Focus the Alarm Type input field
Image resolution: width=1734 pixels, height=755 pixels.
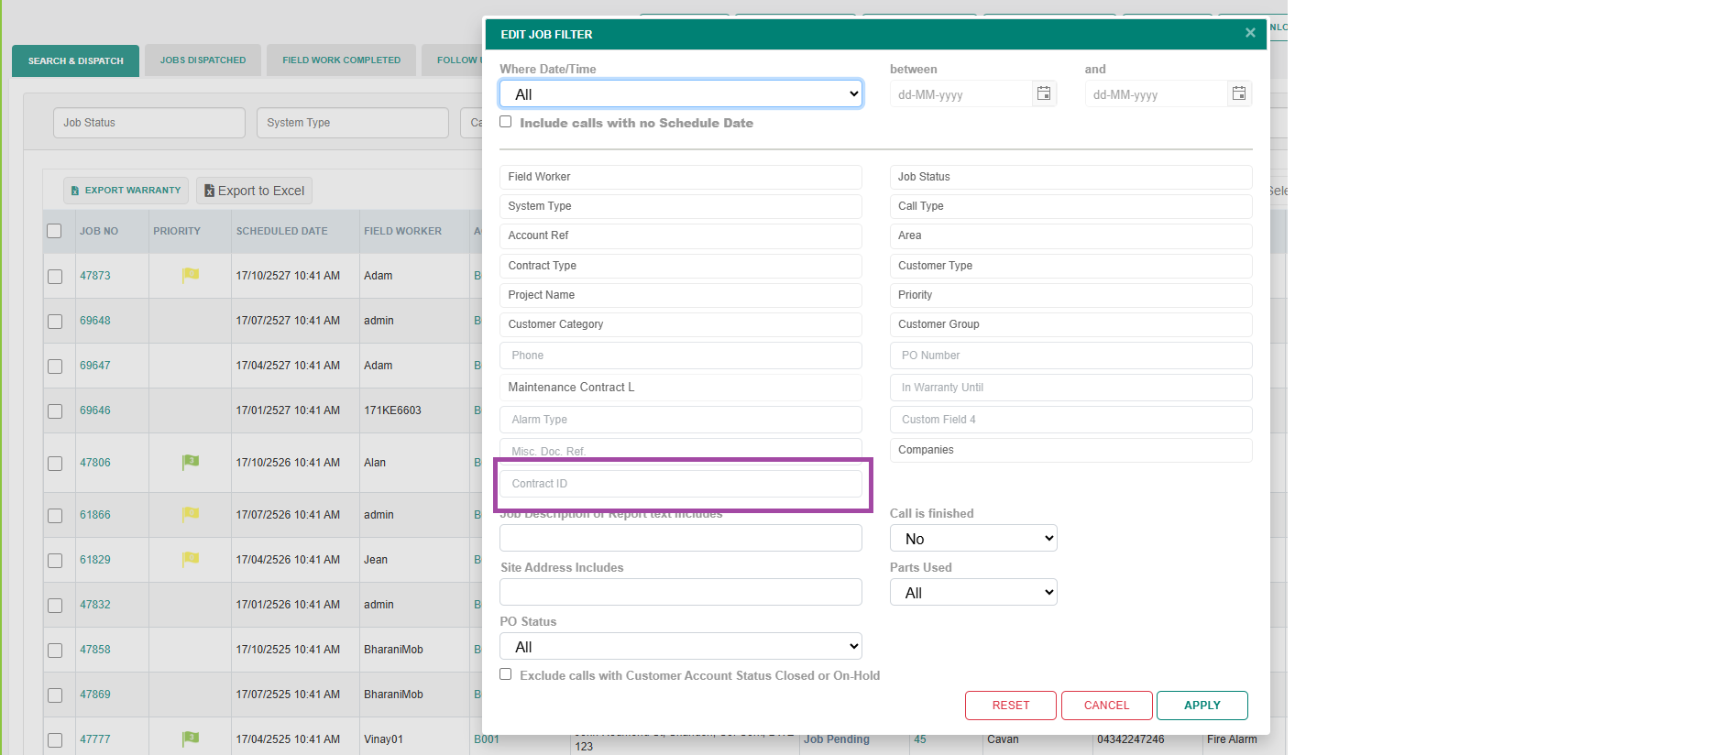(681, 420)
